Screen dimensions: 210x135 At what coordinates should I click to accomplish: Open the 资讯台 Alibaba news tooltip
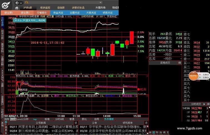(x=30, y=21)
